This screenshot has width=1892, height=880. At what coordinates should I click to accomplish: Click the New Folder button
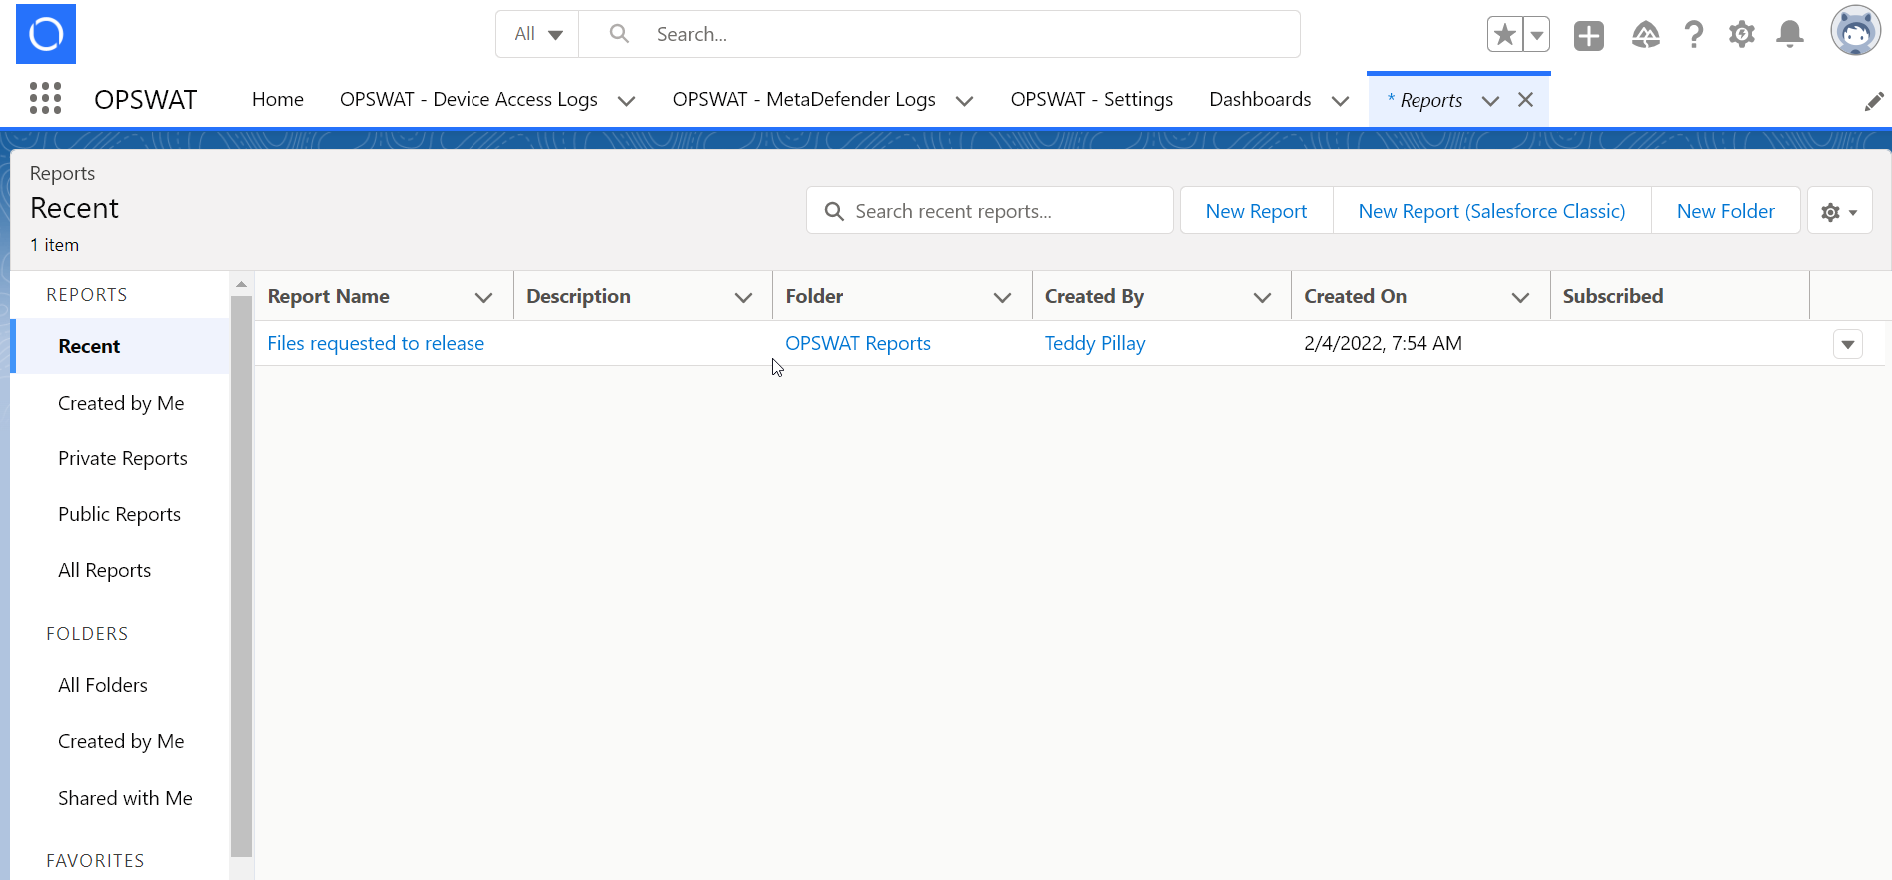coord(1725,211)
